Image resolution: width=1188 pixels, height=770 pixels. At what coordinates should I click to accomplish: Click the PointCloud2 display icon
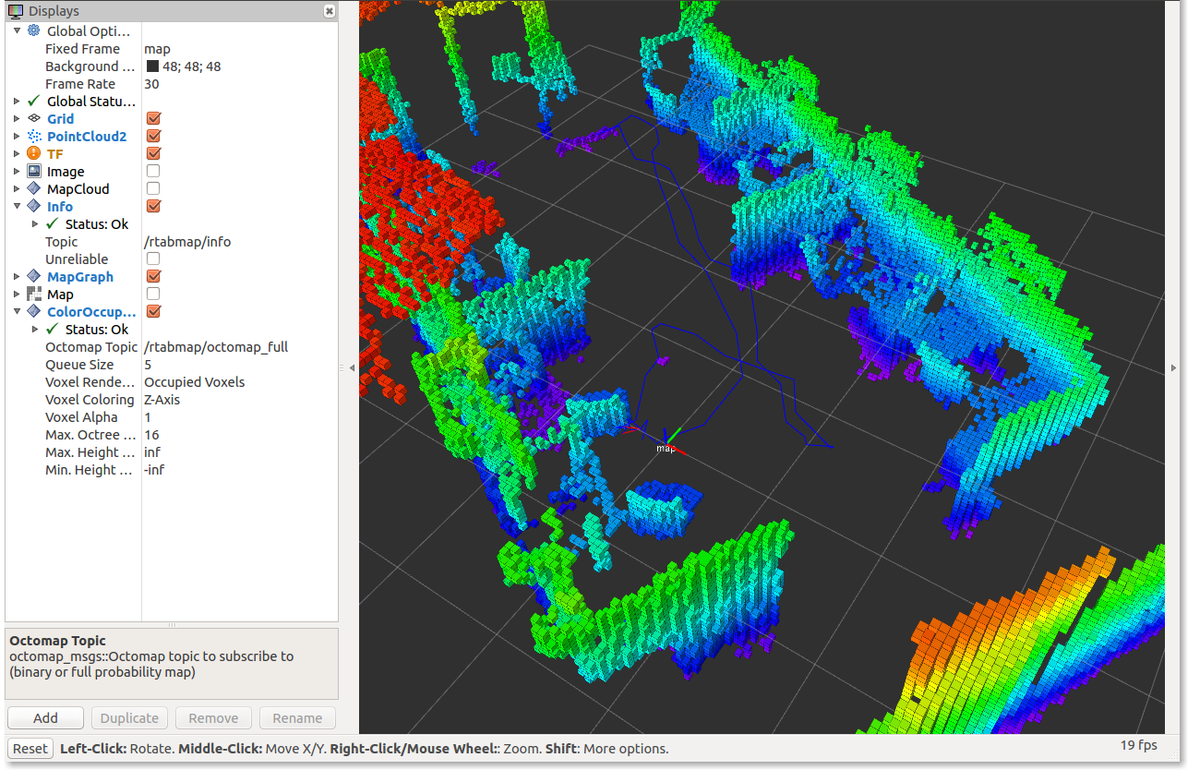[34, 137]
